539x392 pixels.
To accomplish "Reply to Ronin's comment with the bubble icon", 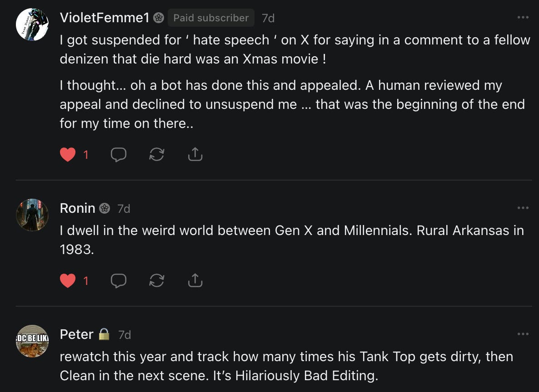I will click(119, 281).
